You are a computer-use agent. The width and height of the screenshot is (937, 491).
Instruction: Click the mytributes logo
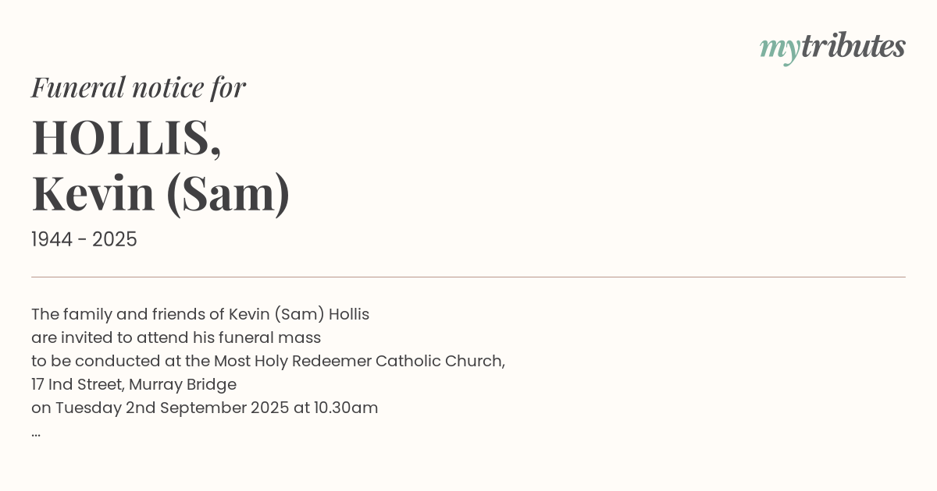coord(832,47)
